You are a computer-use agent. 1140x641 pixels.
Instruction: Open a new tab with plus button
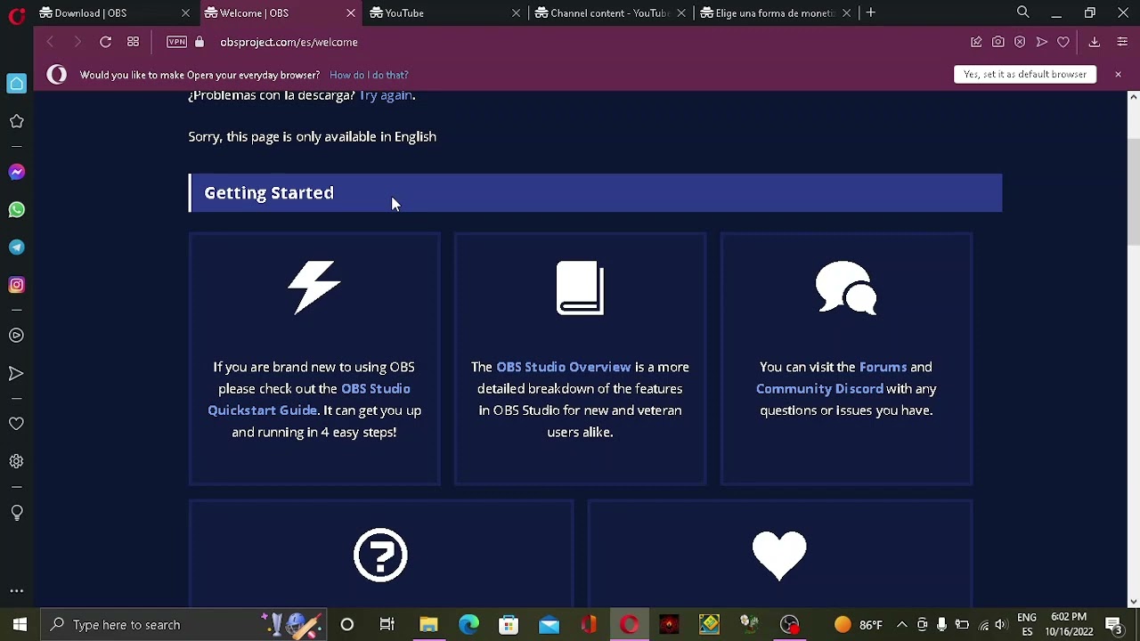871,12
